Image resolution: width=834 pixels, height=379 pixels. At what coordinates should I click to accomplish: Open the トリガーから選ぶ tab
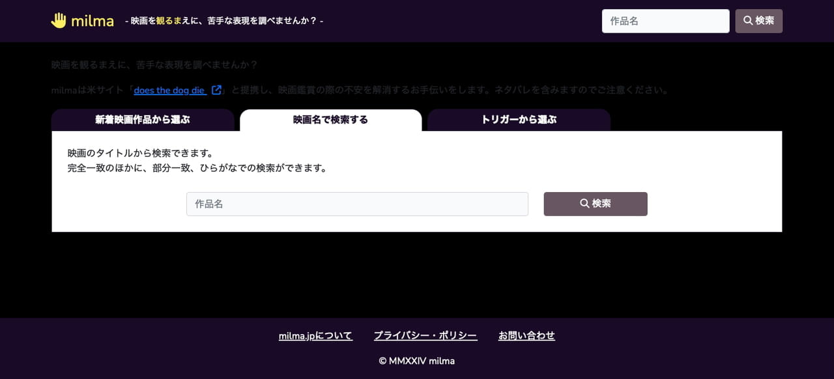tap(519, 119)
